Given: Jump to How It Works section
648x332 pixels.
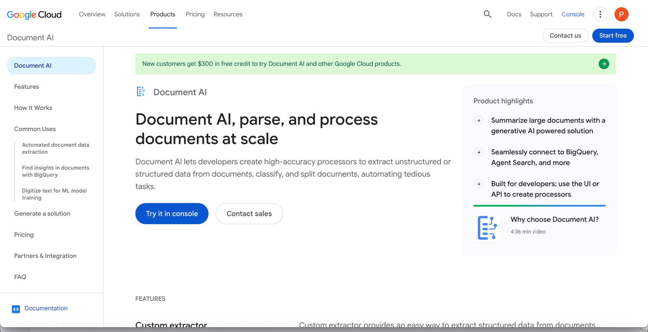Looking at the screenshot, I should [33, 108].
